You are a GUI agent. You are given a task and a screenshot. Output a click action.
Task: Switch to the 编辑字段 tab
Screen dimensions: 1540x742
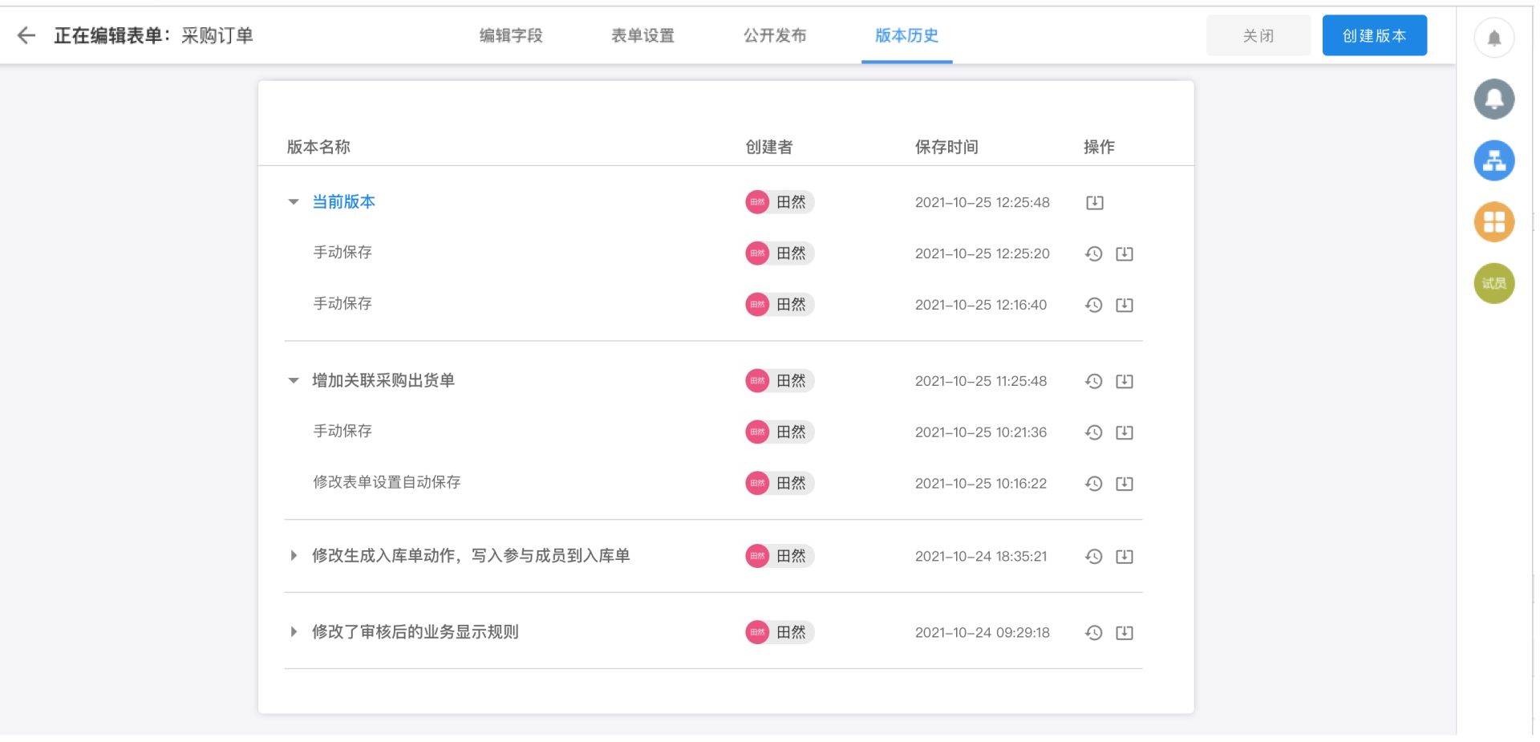511,36
